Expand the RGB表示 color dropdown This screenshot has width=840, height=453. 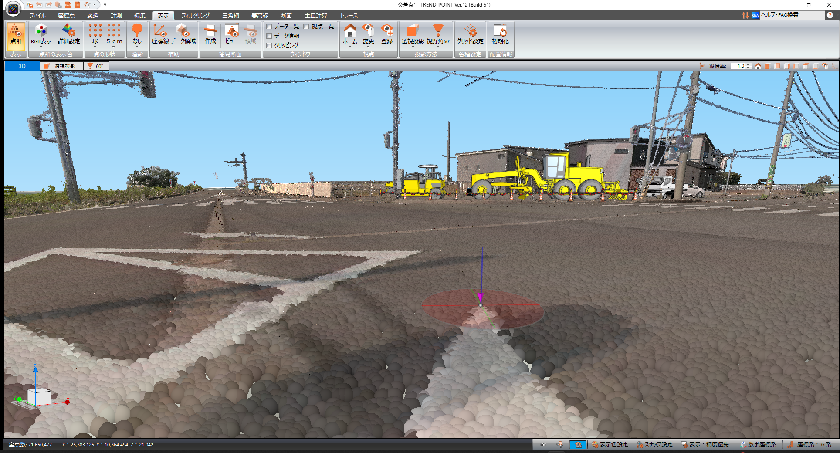[x=41, y=46]
